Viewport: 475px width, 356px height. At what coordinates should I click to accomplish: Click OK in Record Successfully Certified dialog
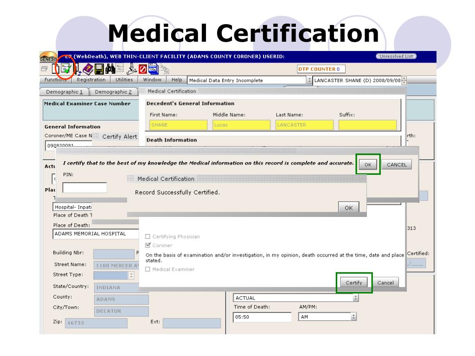tap(348, 208)
